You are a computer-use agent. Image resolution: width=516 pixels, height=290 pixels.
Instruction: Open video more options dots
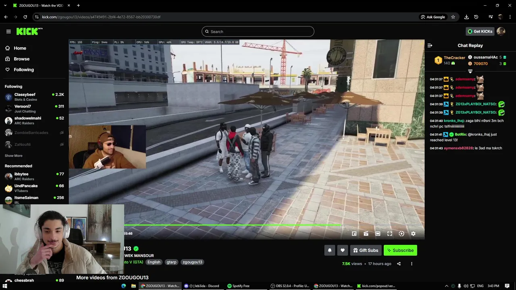click(412, 264)
